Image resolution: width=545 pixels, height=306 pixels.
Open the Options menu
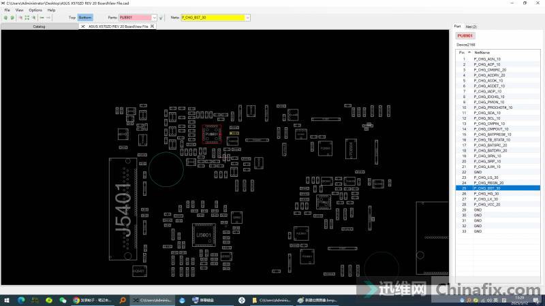click(x=35, y=10)
